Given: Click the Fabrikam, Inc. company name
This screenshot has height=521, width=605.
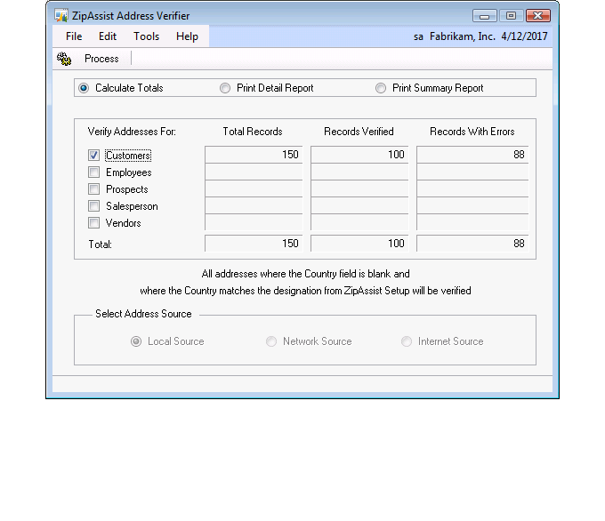Looking at the screenshot, I should click(x=463, y=36).
